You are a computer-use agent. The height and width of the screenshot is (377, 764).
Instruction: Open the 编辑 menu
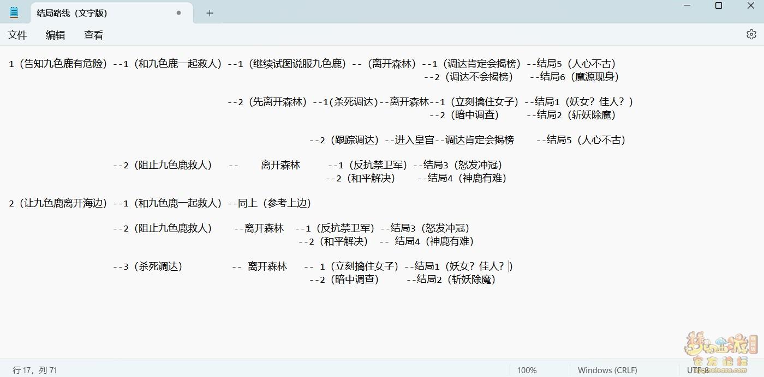click(x=55, y=35)
